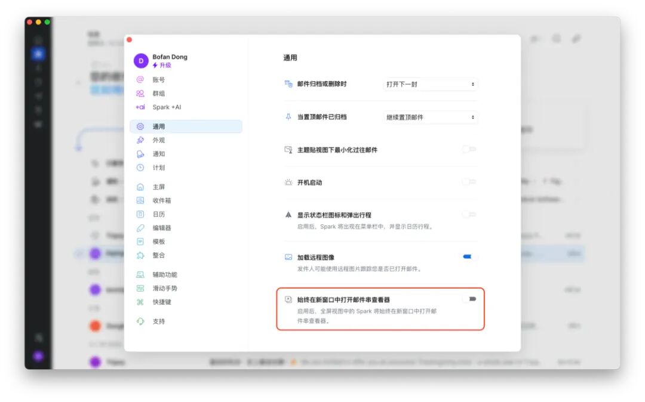Toggle 主题贴视图下最小化过往邮件 switch

click(469, 150)
